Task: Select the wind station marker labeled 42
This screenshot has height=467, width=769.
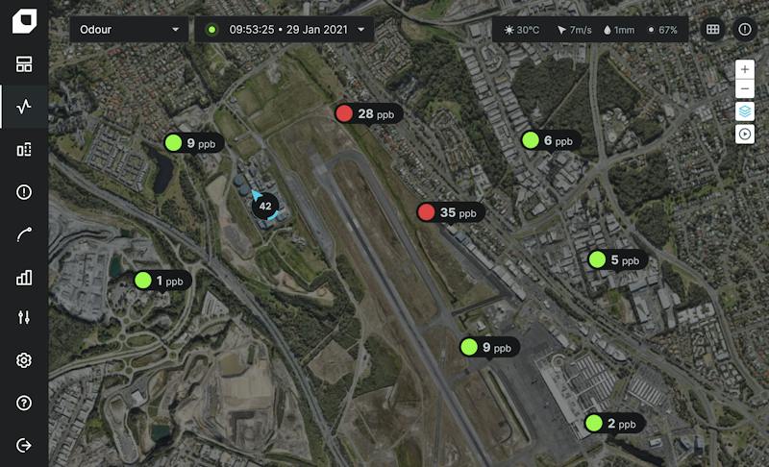Action: point(265,206)
